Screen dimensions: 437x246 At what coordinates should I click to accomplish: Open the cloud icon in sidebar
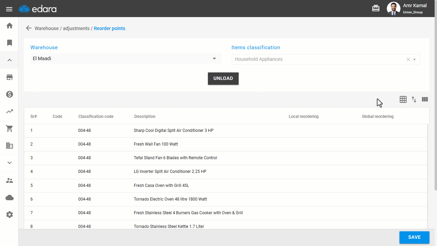point(10,197)
